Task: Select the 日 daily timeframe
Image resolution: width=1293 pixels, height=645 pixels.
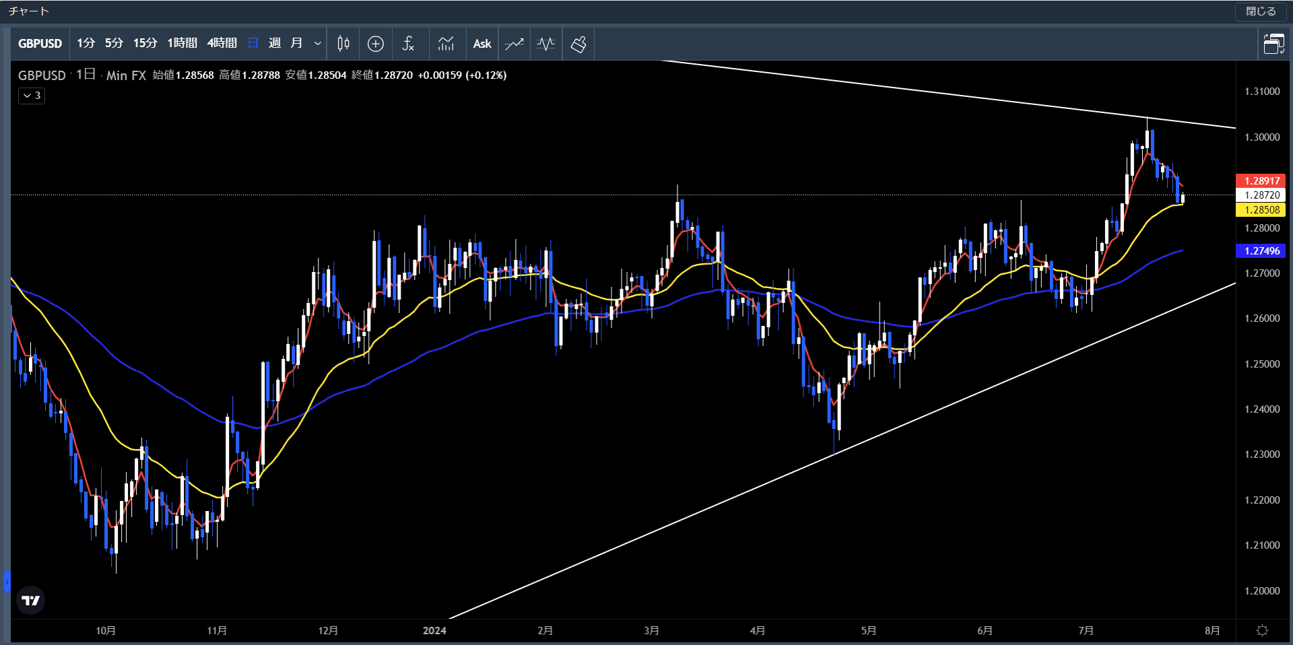Action: (253, 44)
